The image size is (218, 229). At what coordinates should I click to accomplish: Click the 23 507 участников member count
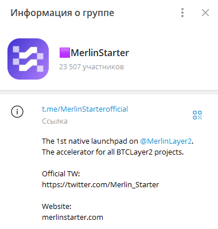click(x=92, y=67)
